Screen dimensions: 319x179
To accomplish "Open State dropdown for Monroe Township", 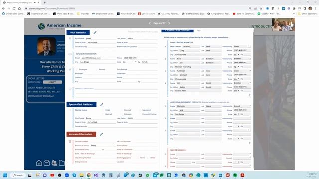I will (x=236, y=67).
